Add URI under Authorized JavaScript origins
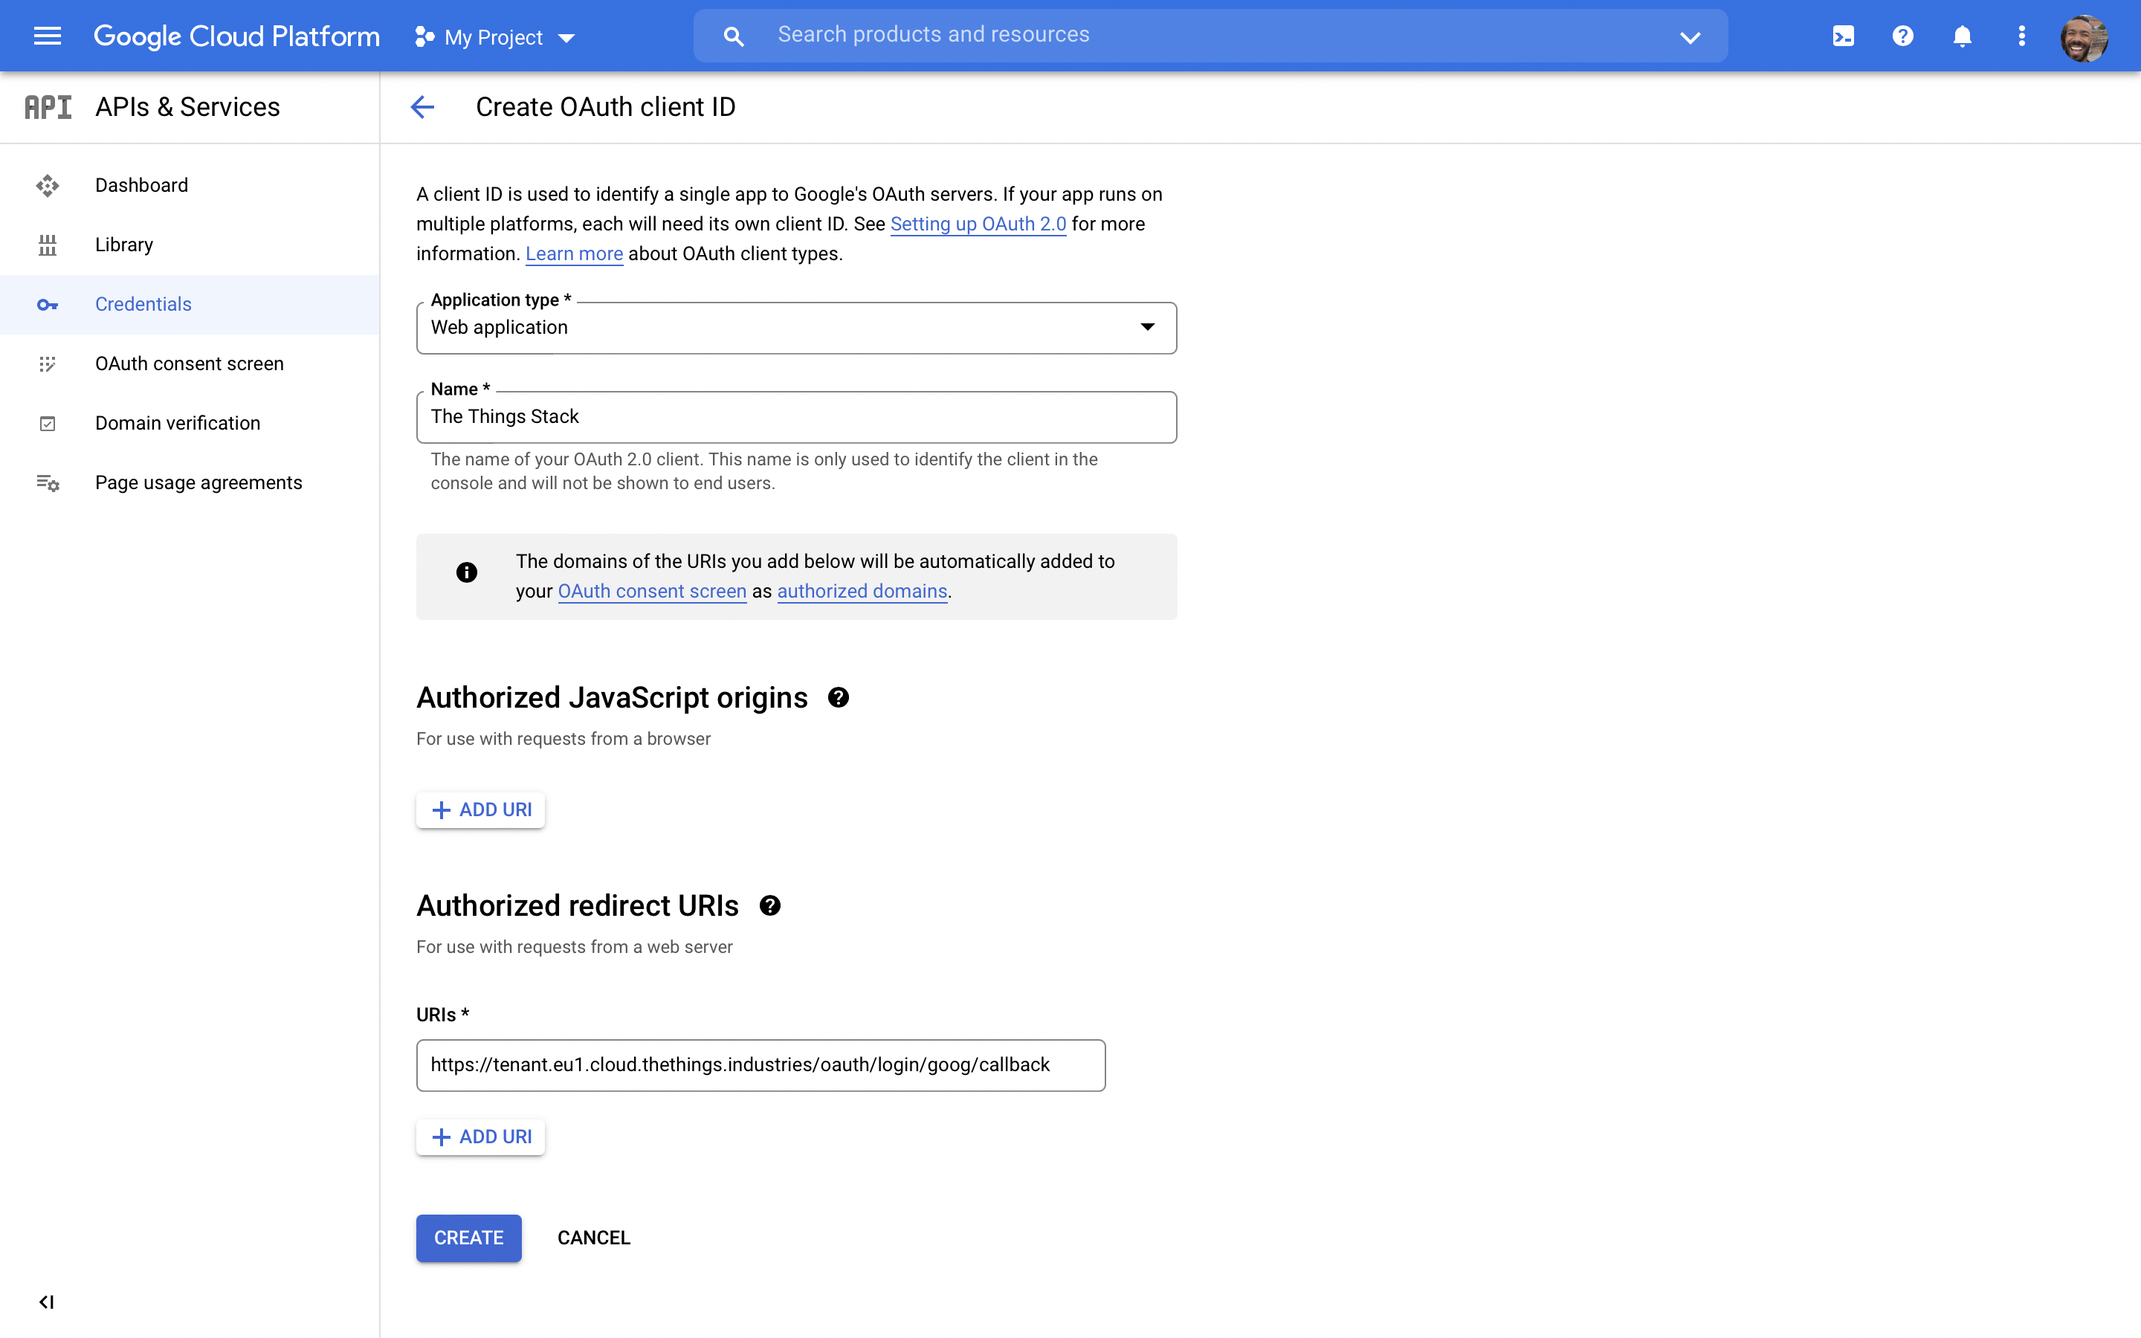The height and width of the screenshot is (1338, 2141). pos(480,809)
